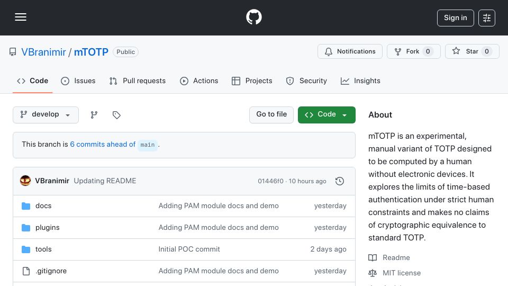Open commit hash 01446f0
The image size is (508, 286).
(270, 181)
